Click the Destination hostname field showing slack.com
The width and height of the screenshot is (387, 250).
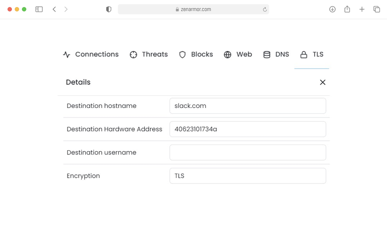[x=247, y=106]
